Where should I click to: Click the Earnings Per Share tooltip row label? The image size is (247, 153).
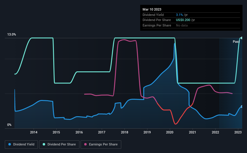point(157,25)
